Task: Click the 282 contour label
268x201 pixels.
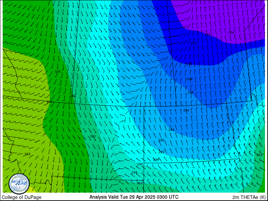Action: tap(190, 79)
